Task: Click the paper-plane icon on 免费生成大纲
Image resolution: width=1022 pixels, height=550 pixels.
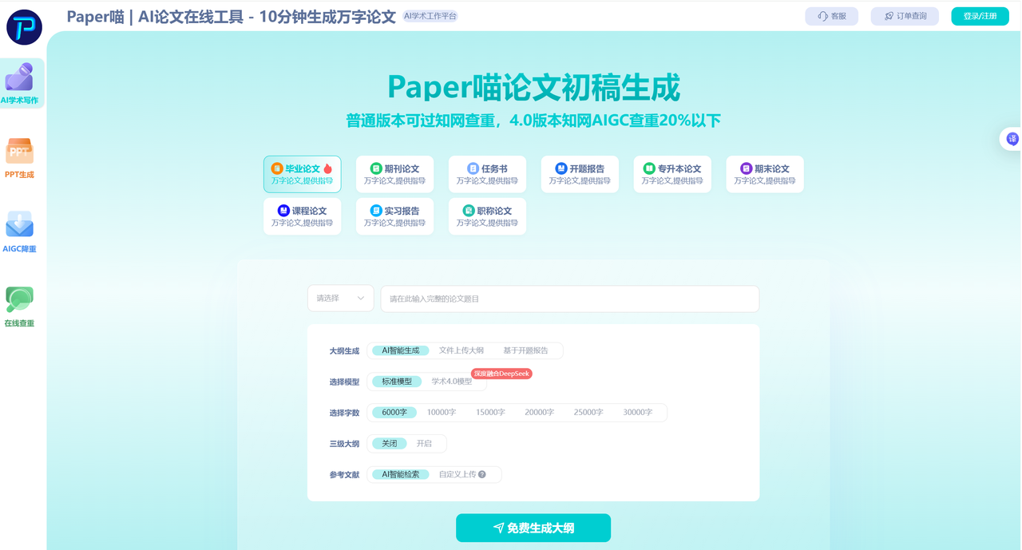Action: [499, 528]
